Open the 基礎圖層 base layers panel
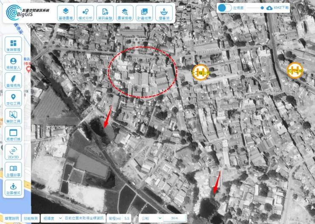This screenshot has height=224, width=315. tap(66, 13)
